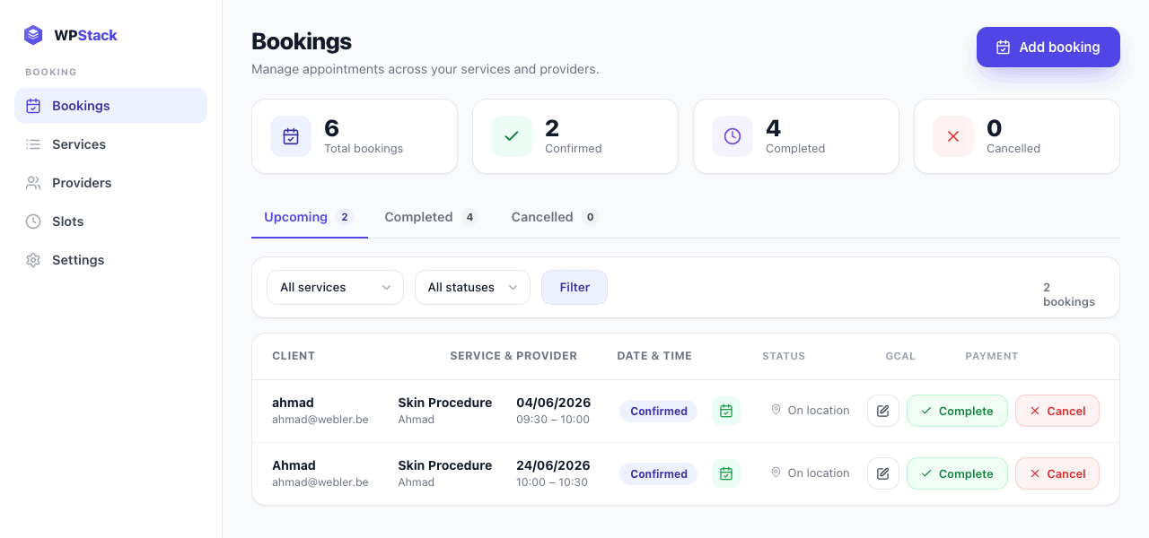Viewport: 1149px width, 538px height.
Task: Click the STATUS column header
Action: tap(784, 356)
